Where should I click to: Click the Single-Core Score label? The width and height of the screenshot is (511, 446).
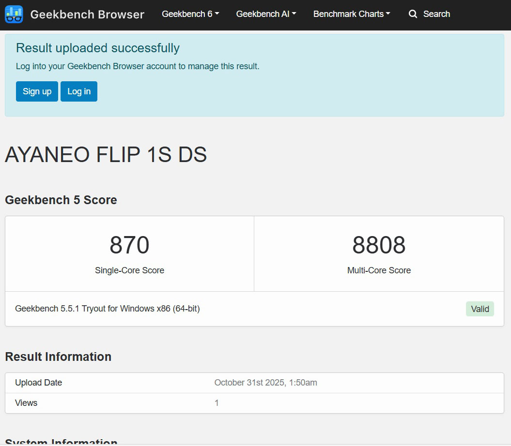[129, 270]
